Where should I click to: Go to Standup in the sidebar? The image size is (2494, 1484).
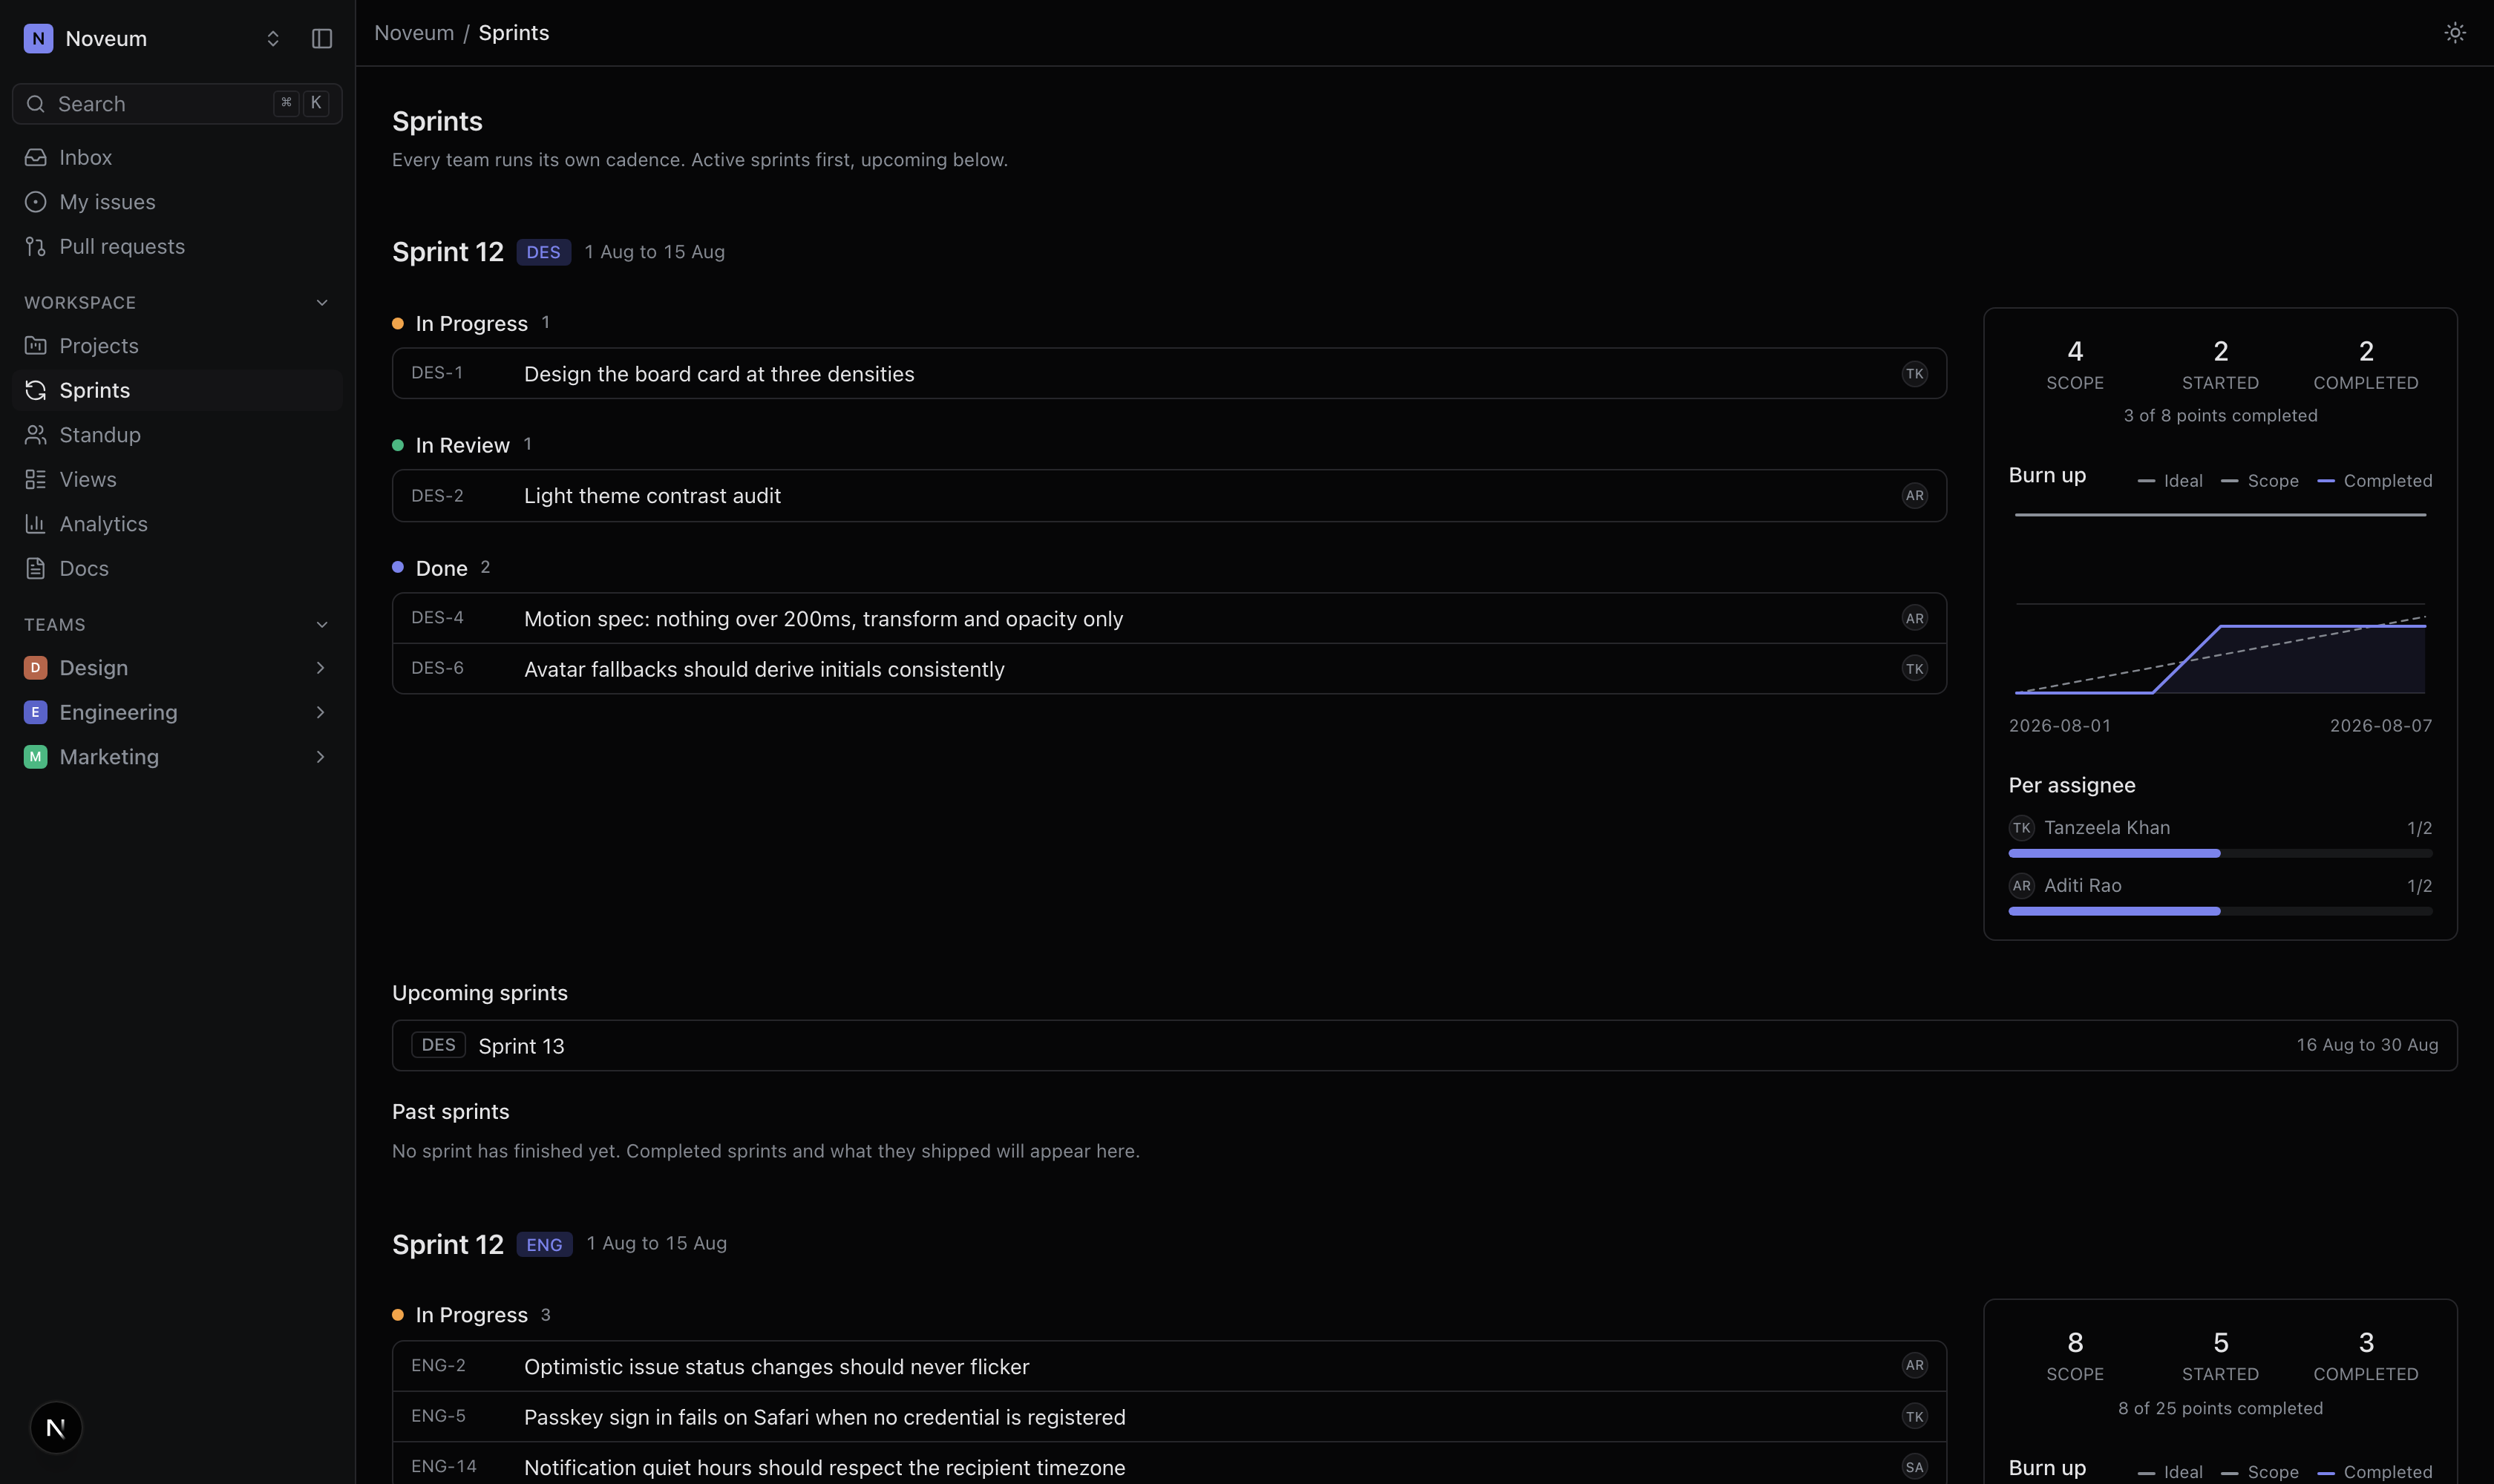coord(177,435)
